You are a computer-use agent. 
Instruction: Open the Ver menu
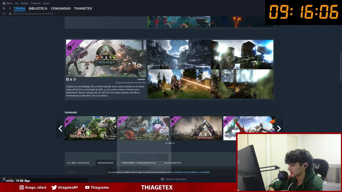click(17, 3)
